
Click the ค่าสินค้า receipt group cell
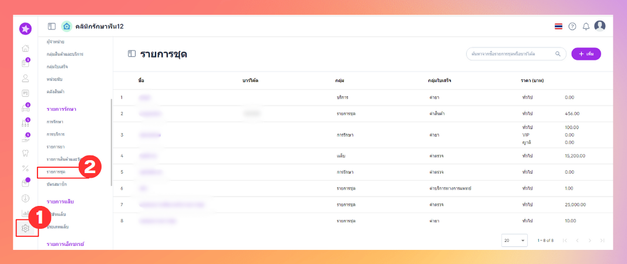tap(437, 113)
